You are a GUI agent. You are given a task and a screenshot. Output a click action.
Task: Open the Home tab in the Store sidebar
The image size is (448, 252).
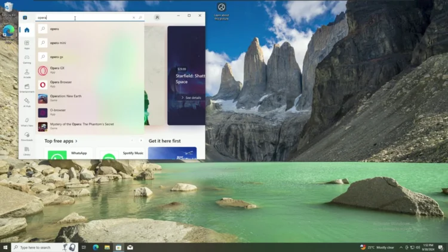[27, 30]
